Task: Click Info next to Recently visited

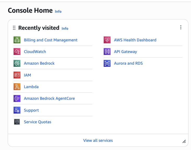Action: coord(65,29)
